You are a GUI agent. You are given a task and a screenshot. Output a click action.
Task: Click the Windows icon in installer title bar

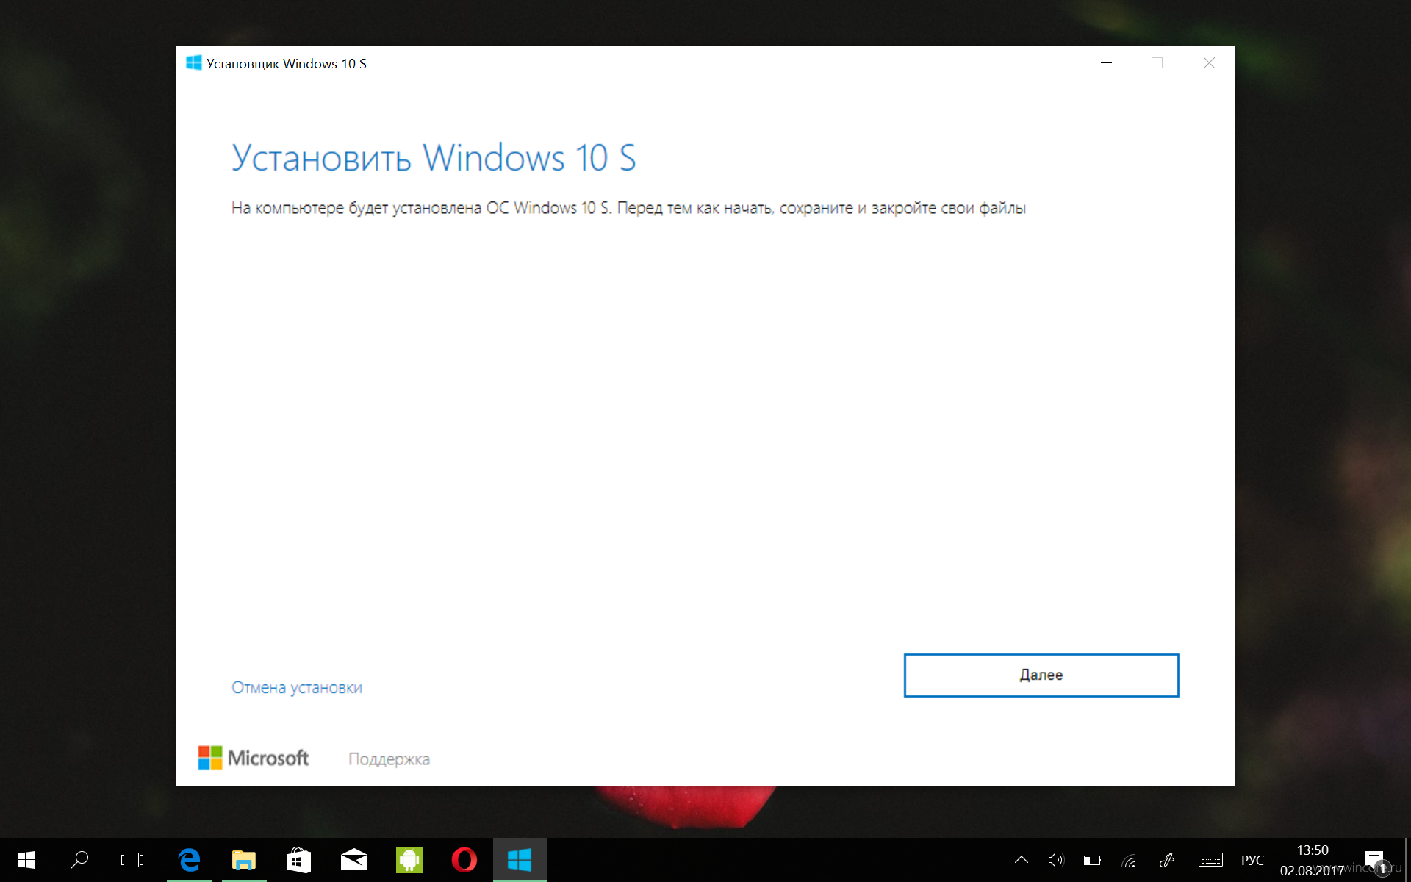click(x=194, y=63)
